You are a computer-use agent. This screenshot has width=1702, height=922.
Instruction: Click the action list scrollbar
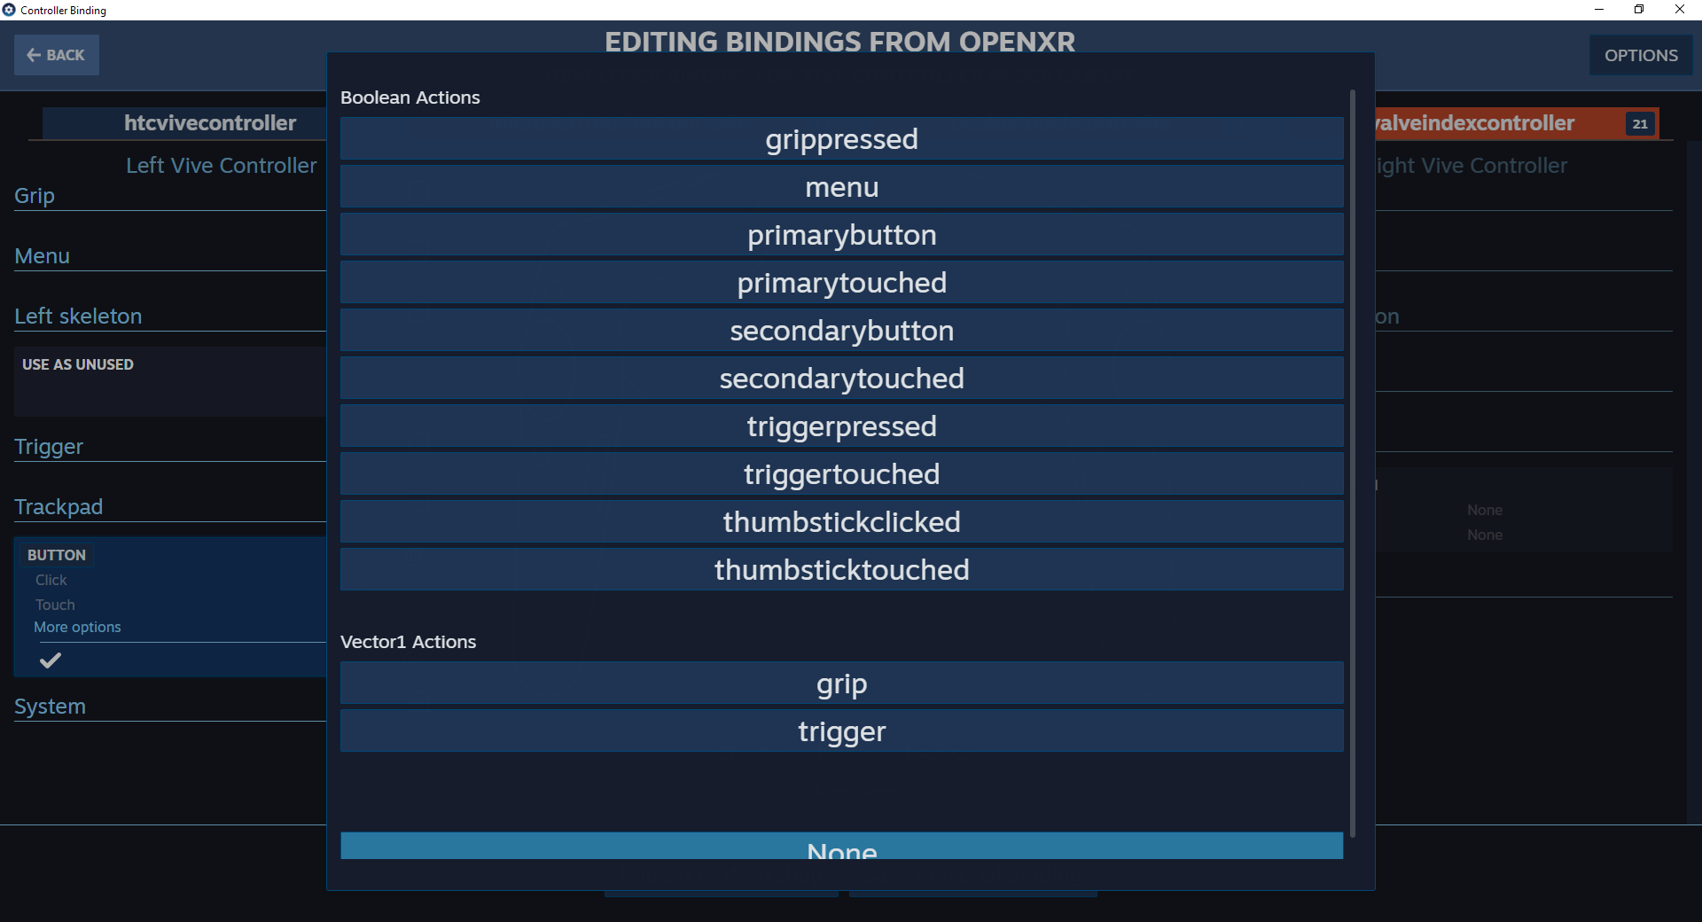[x=1352, y=462]
